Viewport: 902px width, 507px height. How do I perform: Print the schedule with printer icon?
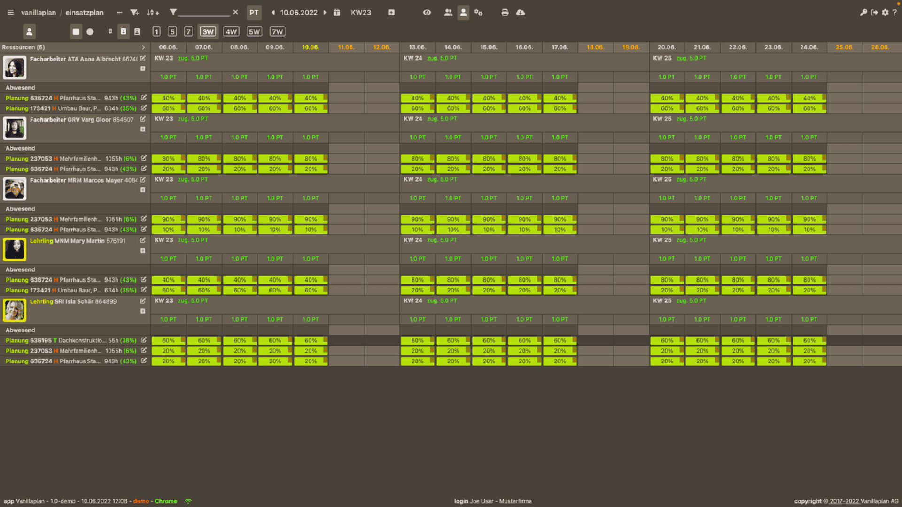pos(505,13)
